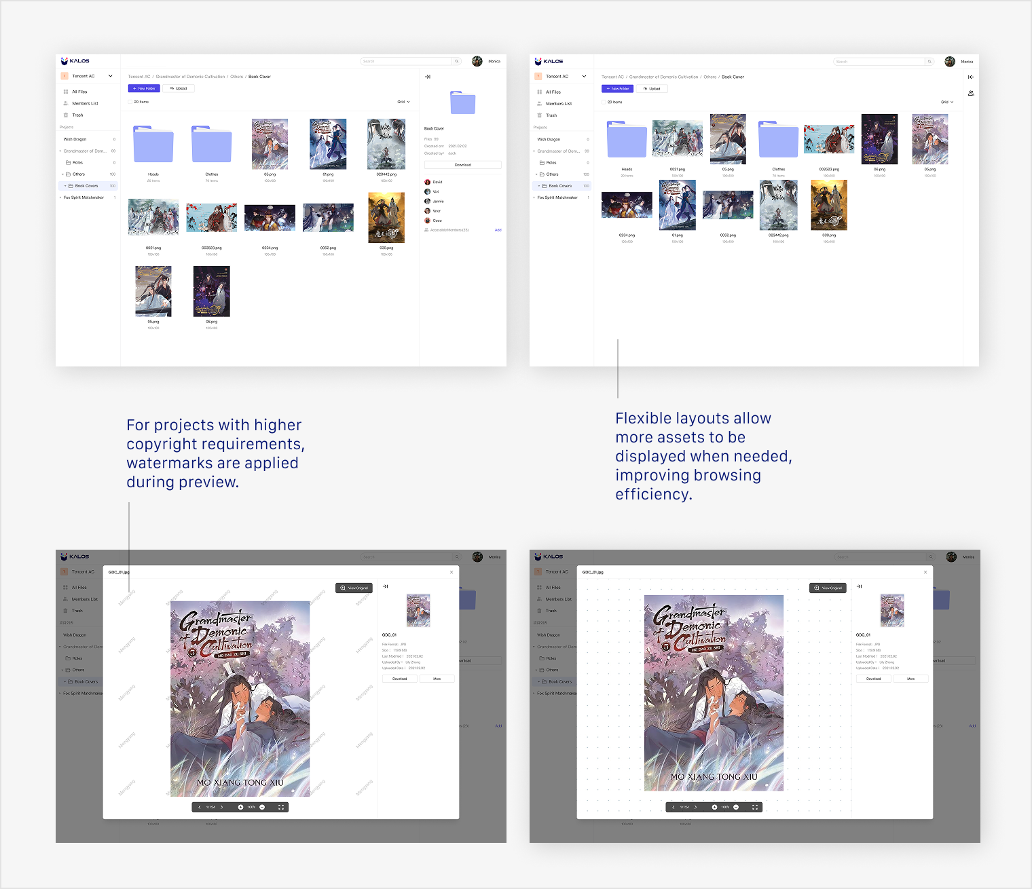
Task: Click Grandmaster of Demonic Cultivation breadcrumb, details-panel screen
Action: (190, 77)
